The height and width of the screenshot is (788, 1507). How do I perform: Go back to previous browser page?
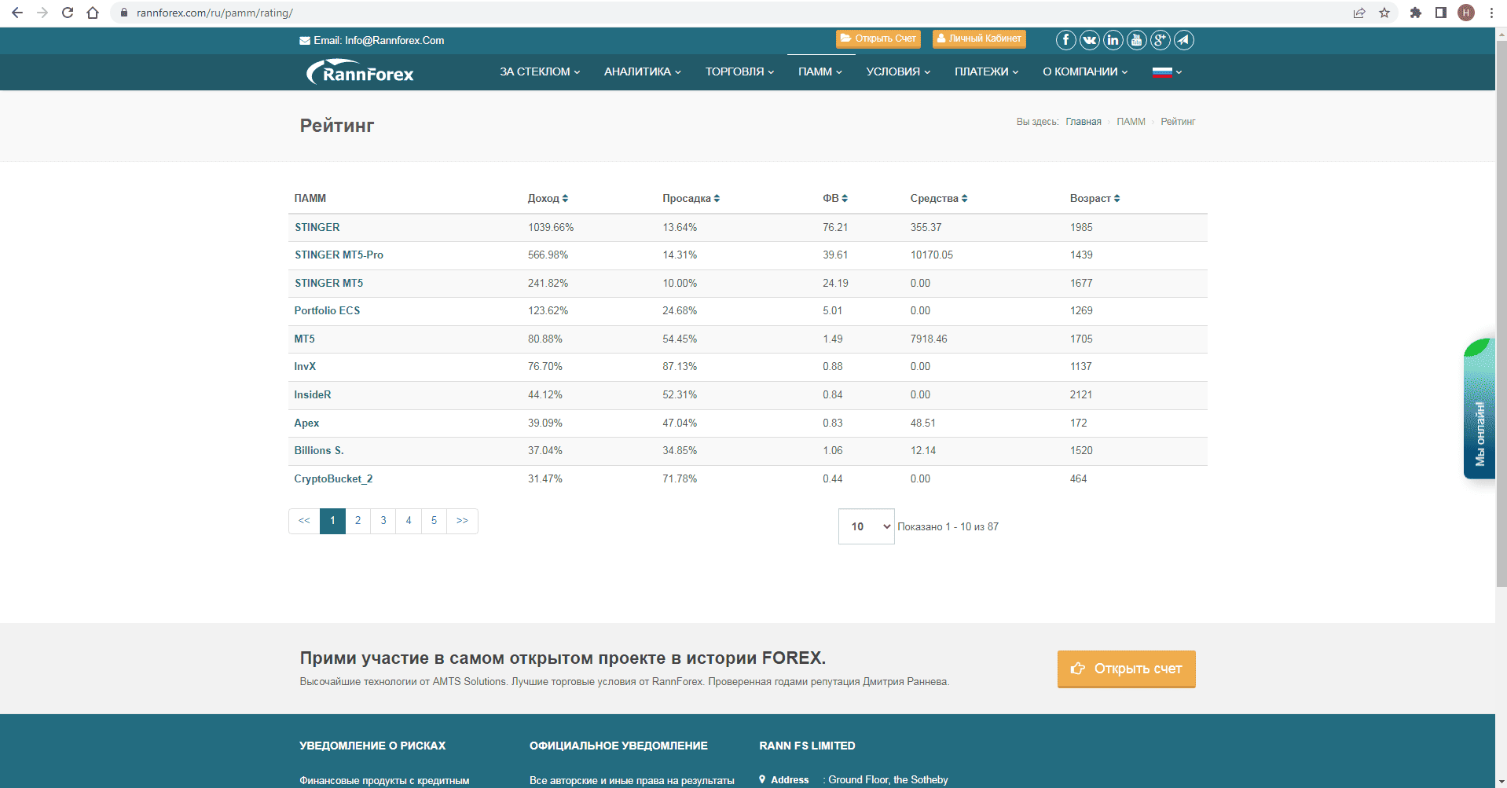tap(17, 13)
